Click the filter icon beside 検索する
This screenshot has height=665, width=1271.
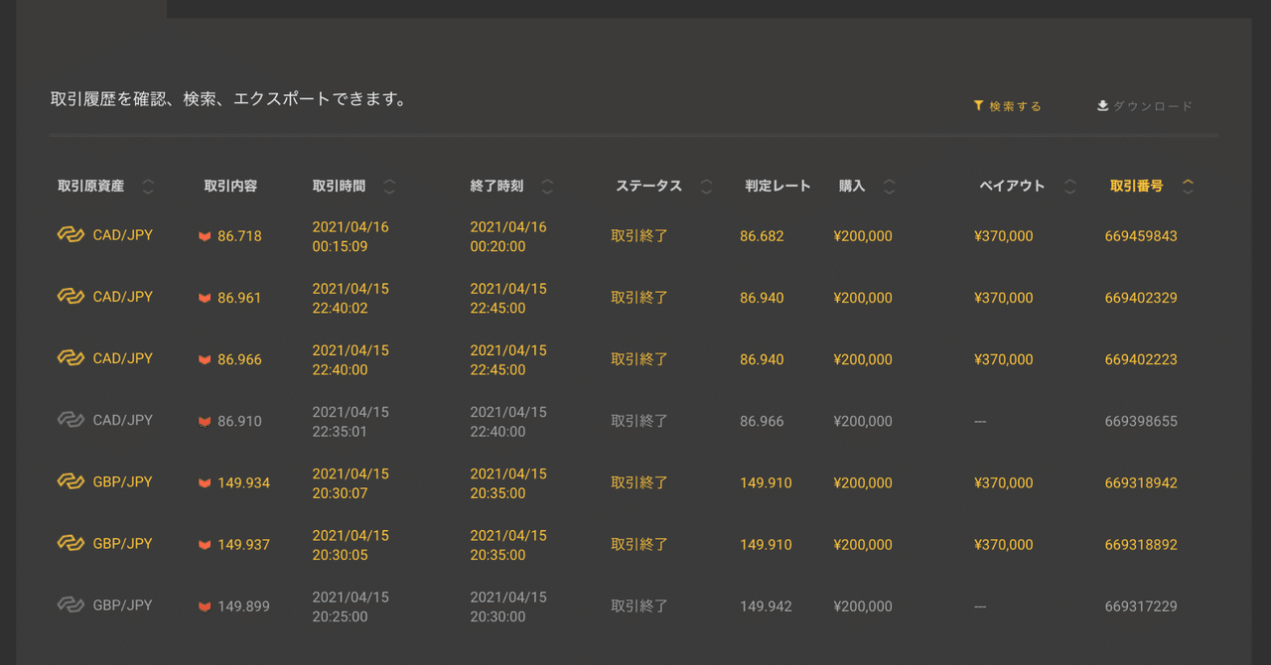(x=978, y=105)
